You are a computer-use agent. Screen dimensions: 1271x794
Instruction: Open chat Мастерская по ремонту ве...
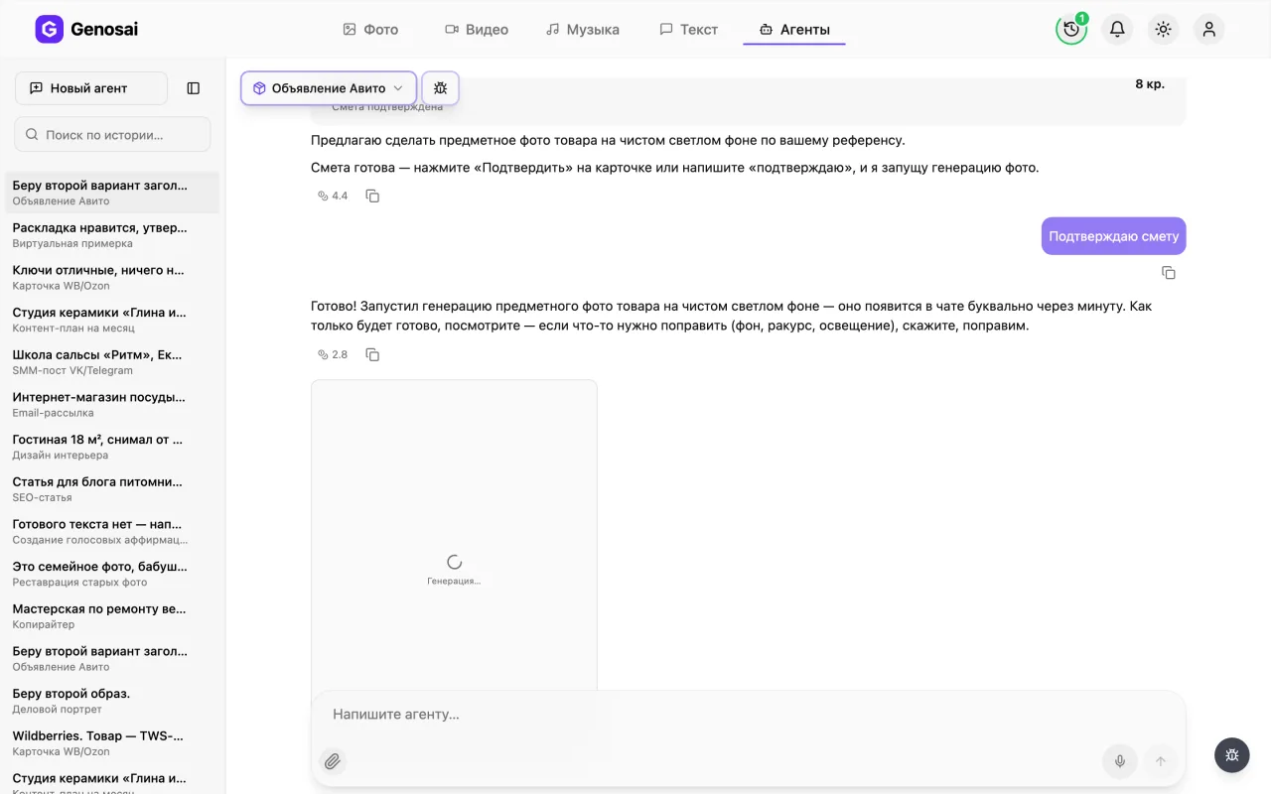[112, 616]
